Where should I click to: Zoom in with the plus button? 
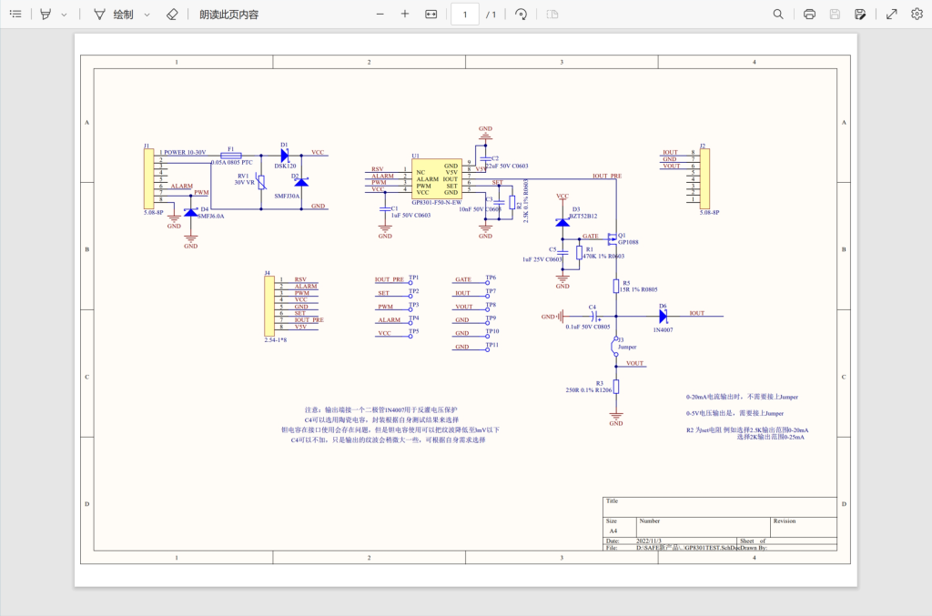[405, 15]
